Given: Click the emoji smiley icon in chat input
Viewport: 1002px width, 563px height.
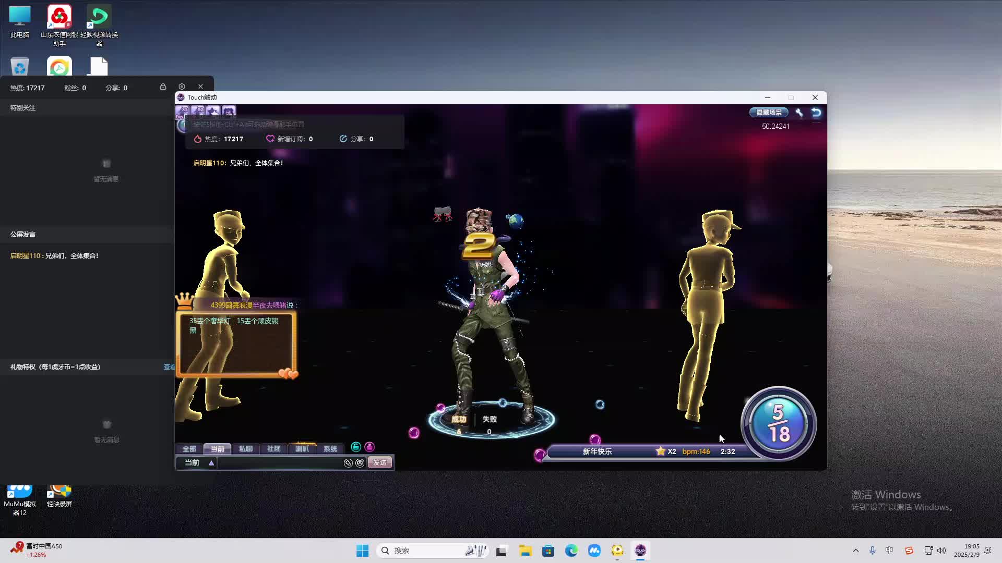Looking at the screenshot, I should 360,463.
